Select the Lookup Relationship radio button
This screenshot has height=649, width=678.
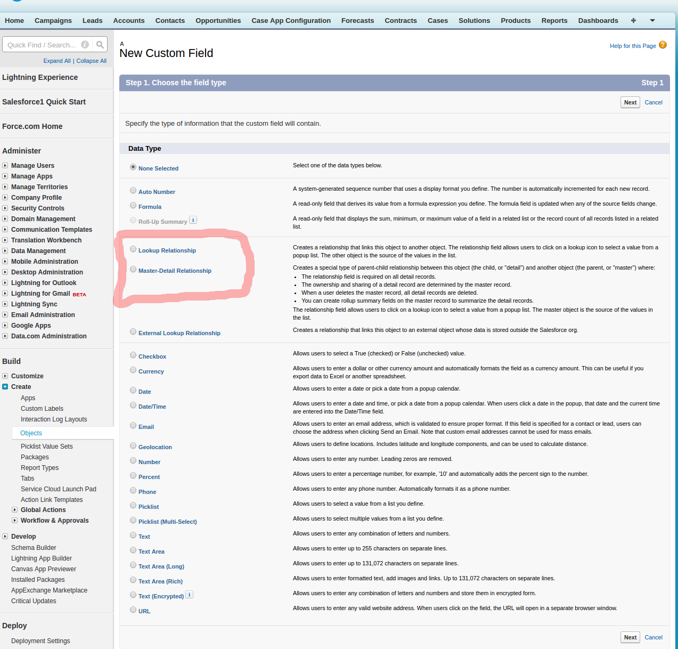click(x=133, y=249)
